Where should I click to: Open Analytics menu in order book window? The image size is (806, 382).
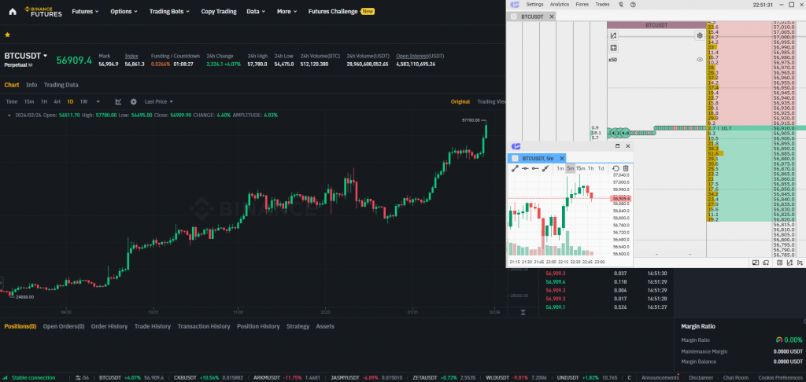560,5
